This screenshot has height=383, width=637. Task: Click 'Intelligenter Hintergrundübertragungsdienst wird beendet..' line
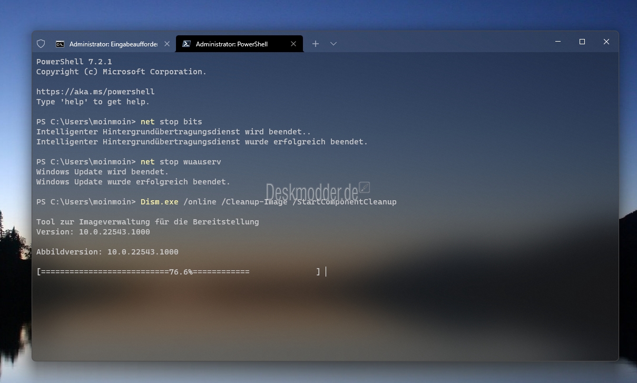(x=174, y=132)
